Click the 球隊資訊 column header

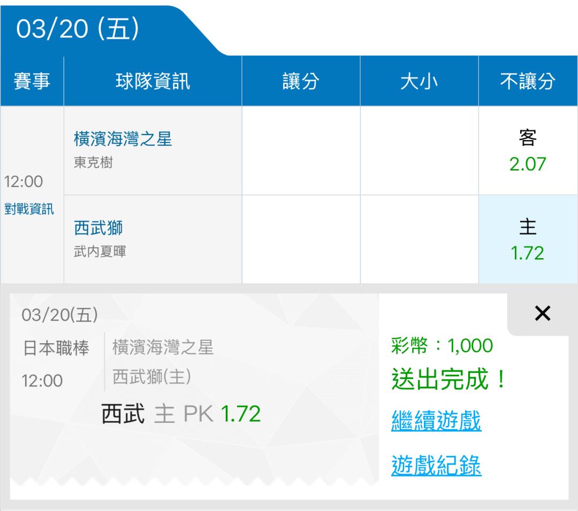tap(153, 82)
